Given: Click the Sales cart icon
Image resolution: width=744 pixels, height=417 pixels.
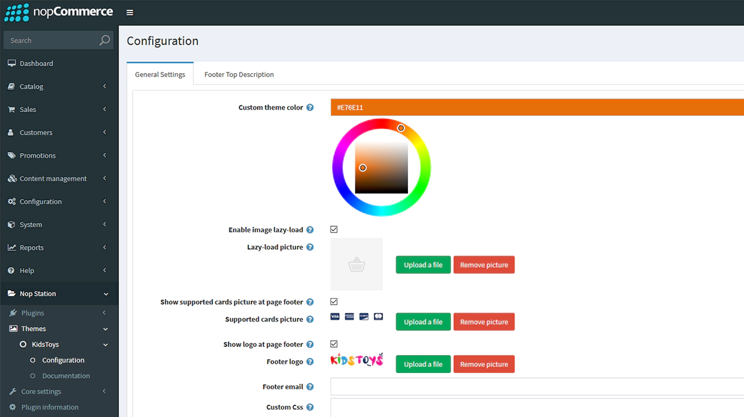Looking at the screenshot, I should pyautogui.click(x=11, y=109).
